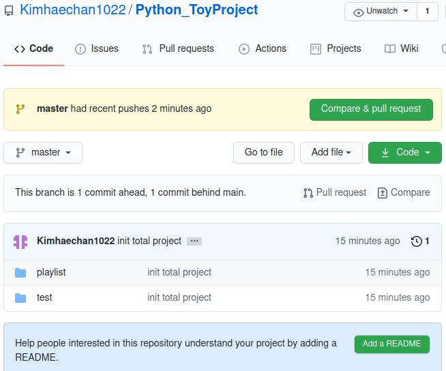
Task: Click playlist row's 15 minutes ago timestamp
Action: point(398,273)
